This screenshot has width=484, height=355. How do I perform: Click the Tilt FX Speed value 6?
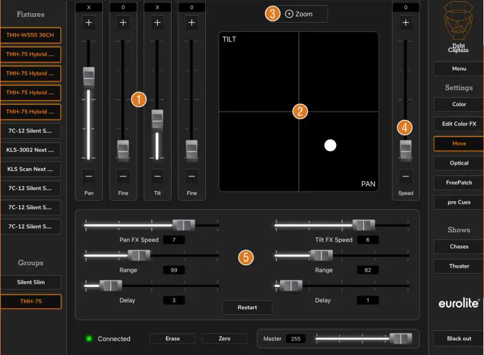(368, 240)
